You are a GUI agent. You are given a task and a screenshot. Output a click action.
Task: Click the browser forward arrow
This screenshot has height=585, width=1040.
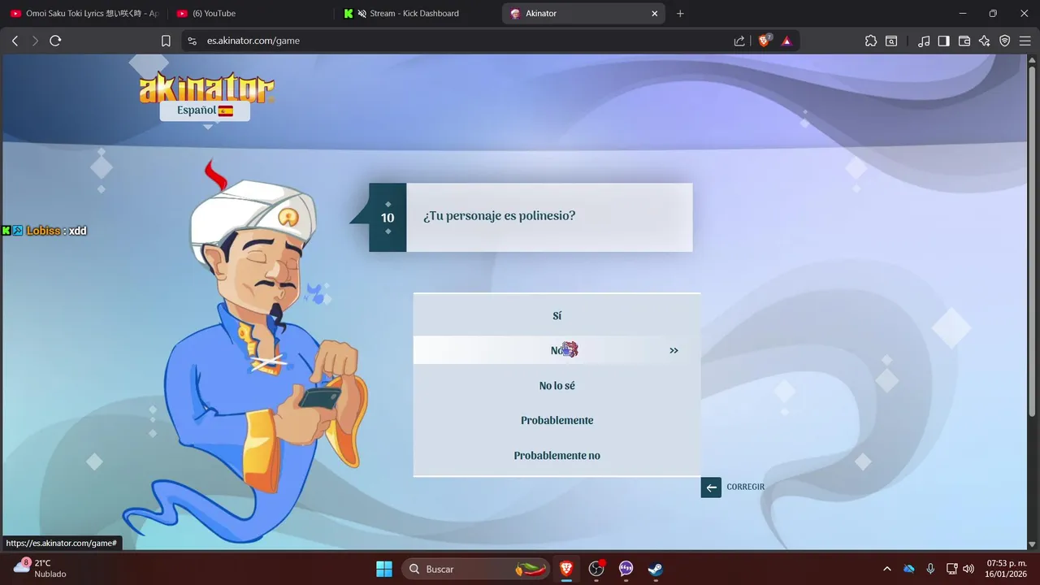point(35,41)
